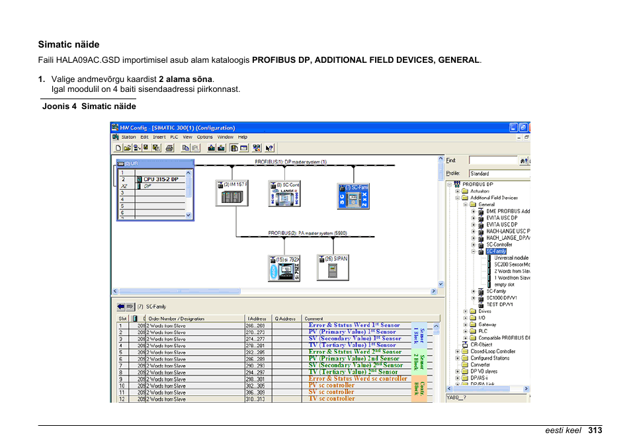Create a new station
The height and width of the screenshot is (445, 631).
(x=118, y=147)
